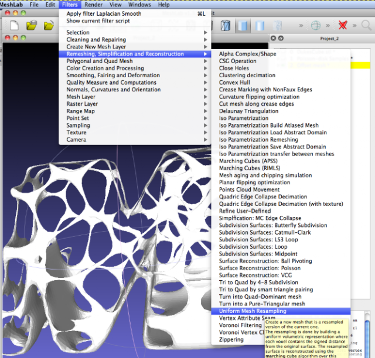Viewport: 375px width, 358px height.
Task: Click the magnifier search icon
Action: coord(366,25)
